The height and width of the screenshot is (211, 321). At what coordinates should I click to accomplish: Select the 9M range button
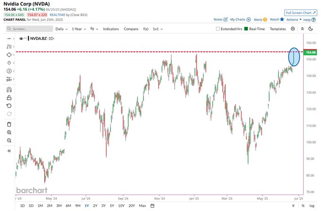pos(77,206)
